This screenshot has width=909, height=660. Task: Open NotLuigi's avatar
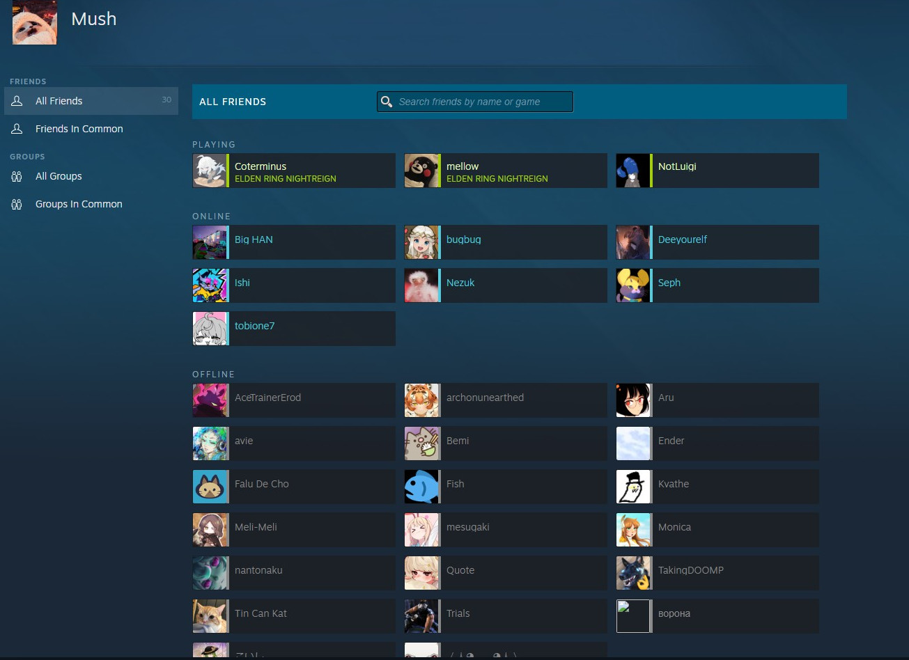[x=633, y=171]
